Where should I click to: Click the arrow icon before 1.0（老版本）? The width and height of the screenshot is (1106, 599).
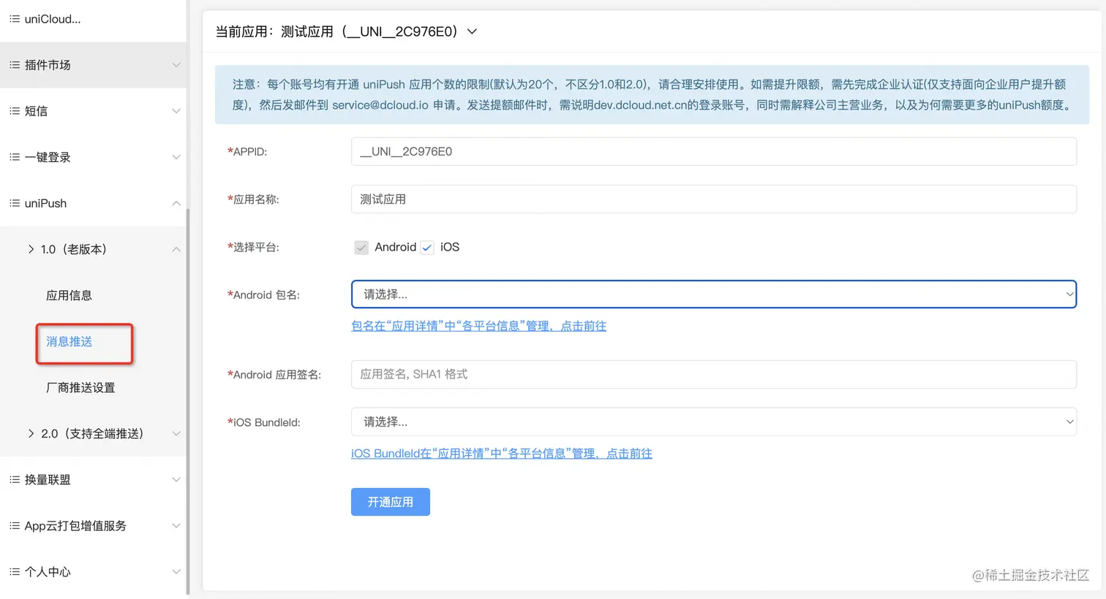[x=31, y=249]
